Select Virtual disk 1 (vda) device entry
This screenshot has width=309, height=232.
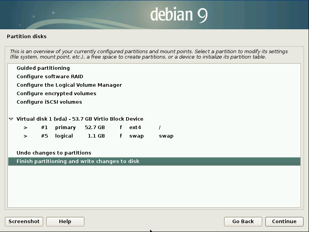80,119
